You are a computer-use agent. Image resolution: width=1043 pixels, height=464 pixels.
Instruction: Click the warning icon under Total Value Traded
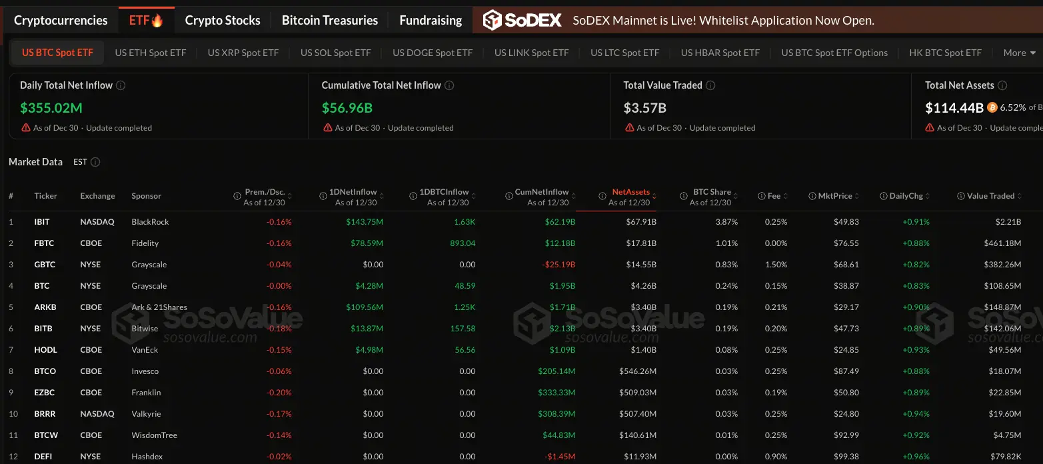click(x=629, y=127)
